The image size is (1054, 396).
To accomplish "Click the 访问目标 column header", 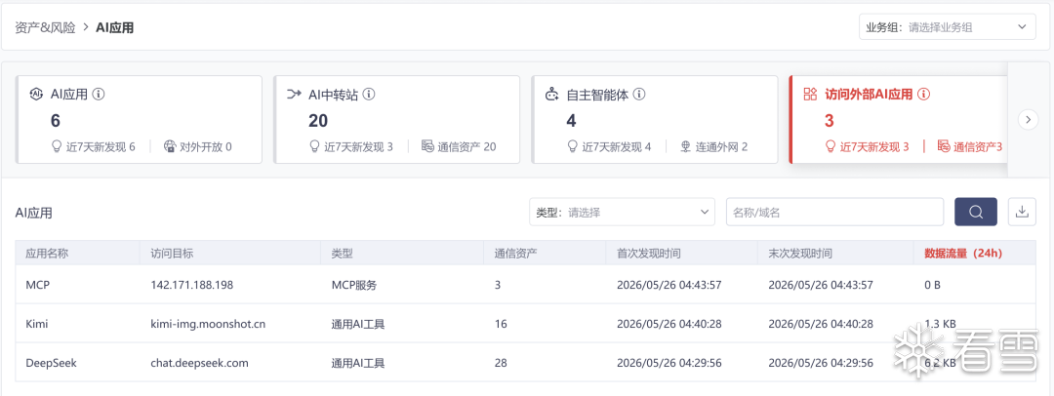I will [173, 254].
